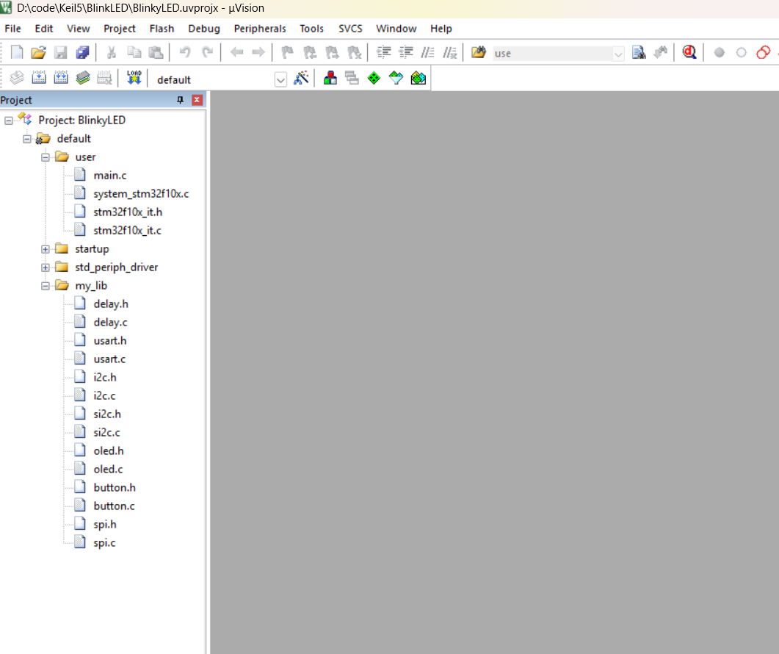This screenshot has height=654, width=779.
Task: Click the Undo arrow icon
Action: tap(185, 52)
